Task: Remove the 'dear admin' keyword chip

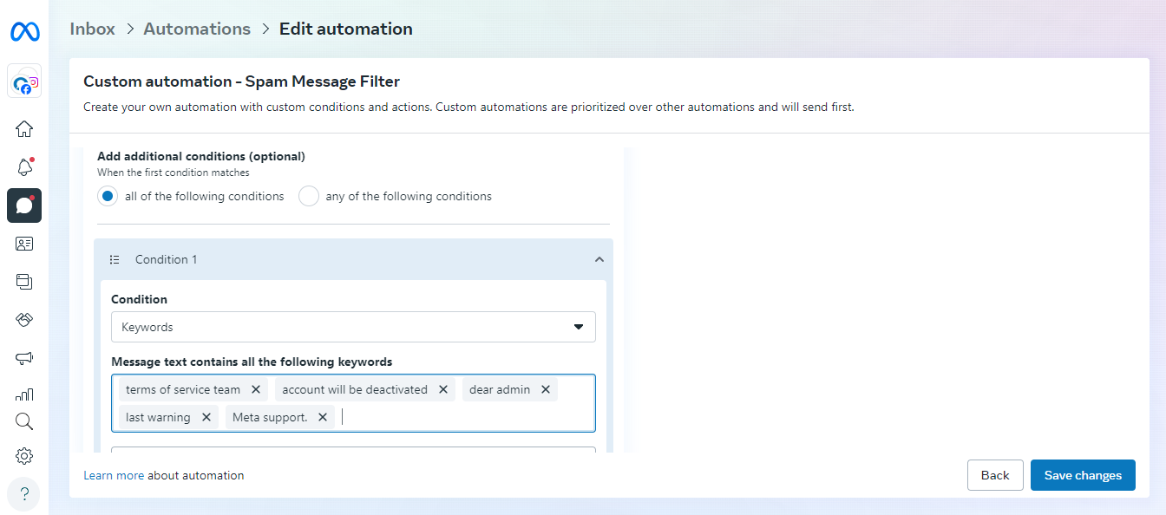Action: pyautogui.click(x=546, y=389)
